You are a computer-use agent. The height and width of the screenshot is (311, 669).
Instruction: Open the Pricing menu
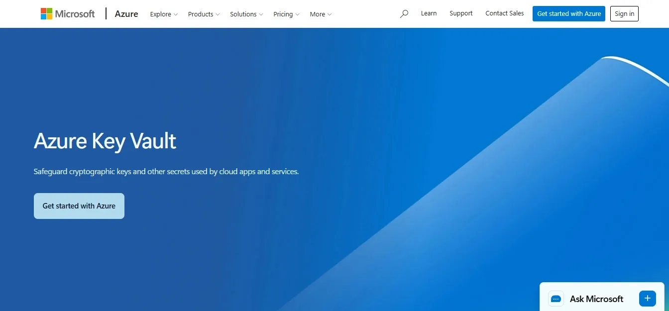point(287,14)
